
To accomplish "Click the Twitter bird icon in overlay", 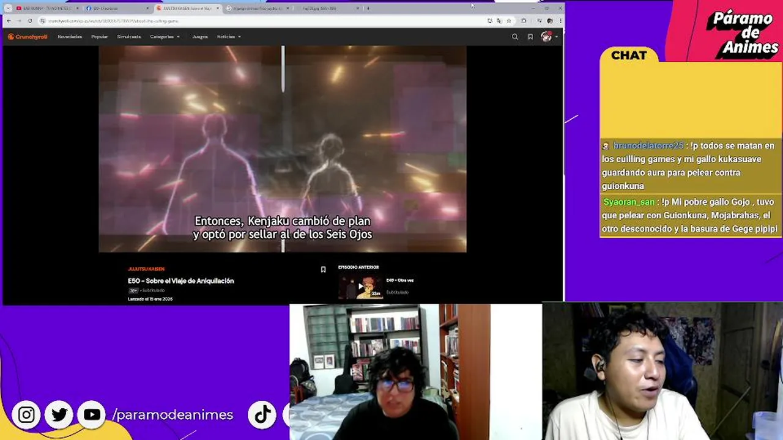I will click(59, 415).
